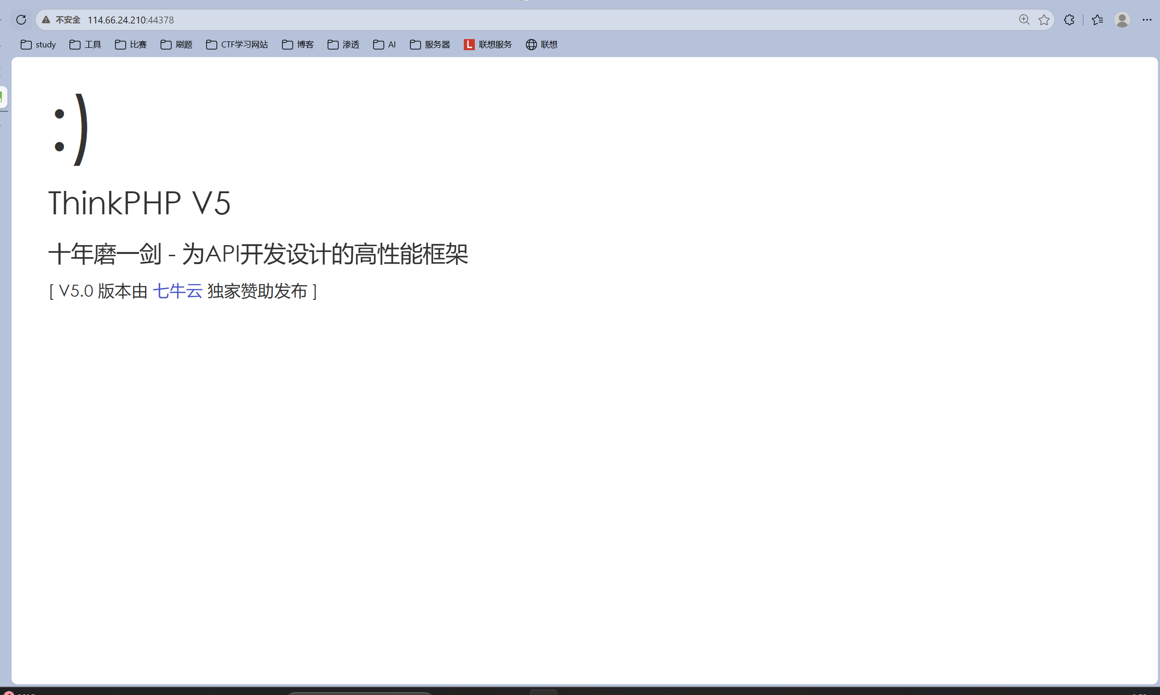The height and width of the screenshot is (695, 1160).
Task: Follow the 七牛云 hyperlink
Action: pyautogui.click(x=178, y=291)
